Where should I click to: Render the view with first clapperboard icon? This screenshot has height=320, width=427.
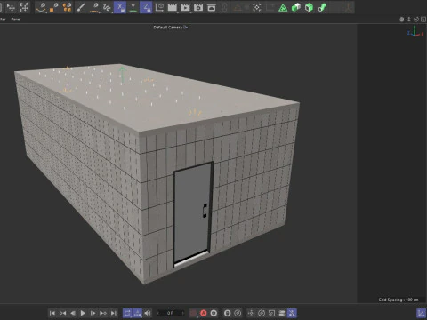pyautogui.click(x=172, y=7)
